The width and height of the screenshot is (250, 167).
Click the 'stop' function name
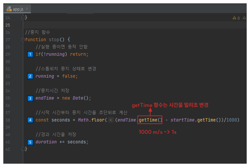pyautogui.click(x=54, y=40)
